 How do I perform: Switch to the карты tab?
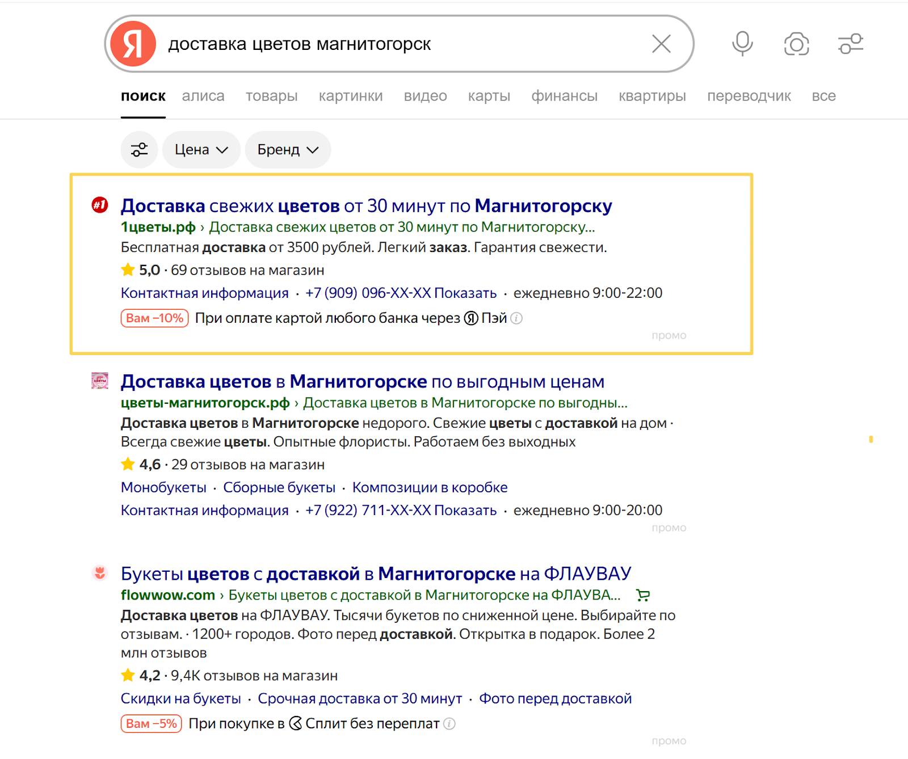[x=489, y=96]
